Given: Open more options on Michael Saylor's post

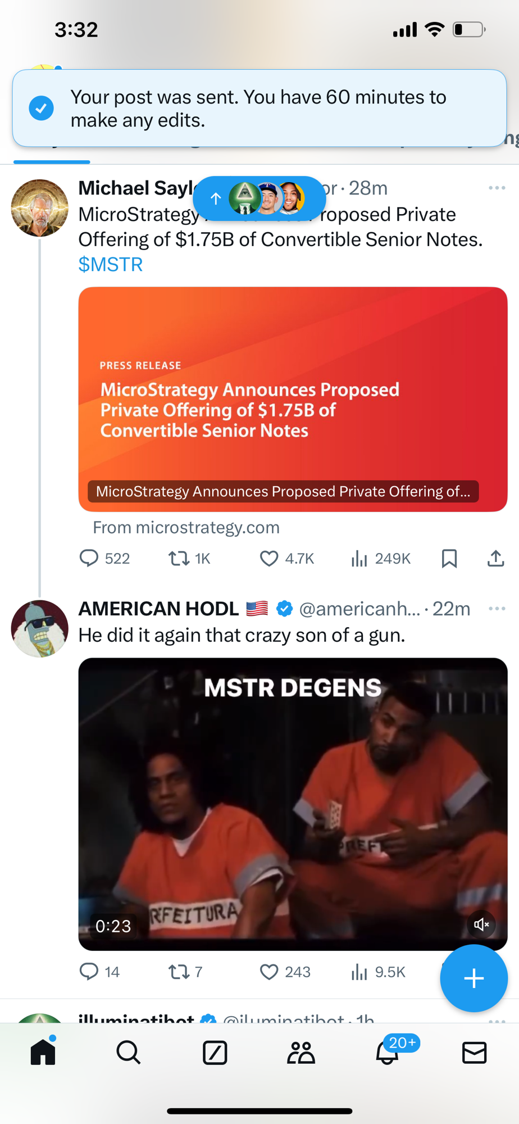Looking at the screenshot, I should tap(497, 188).
